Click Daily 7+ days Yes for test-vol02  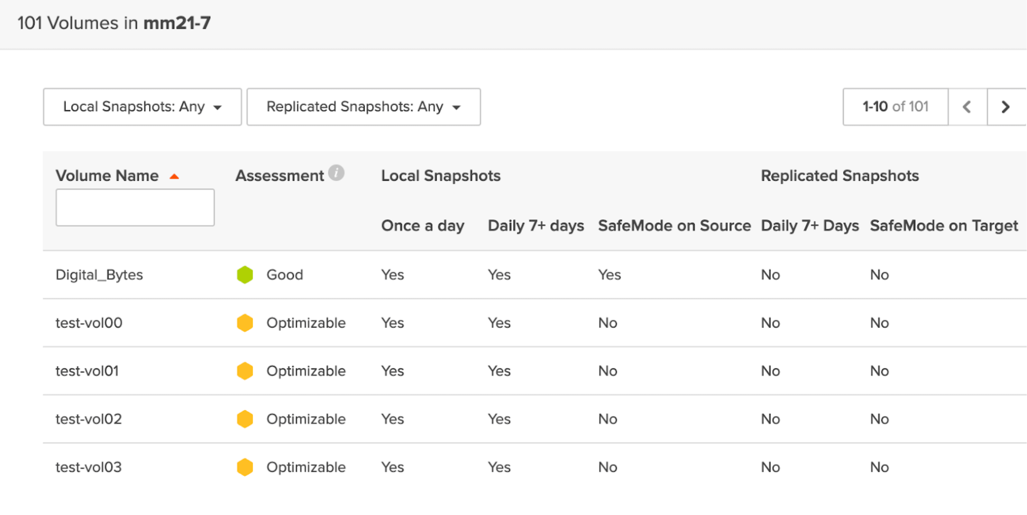(x=499, y=419)
